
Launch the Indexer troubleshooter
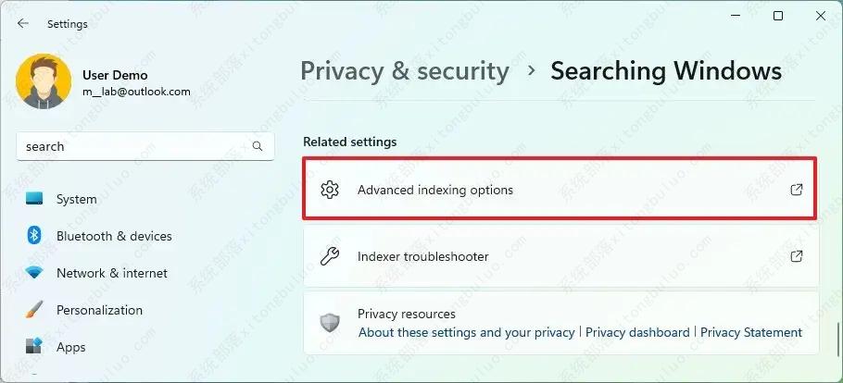(561, 256)
